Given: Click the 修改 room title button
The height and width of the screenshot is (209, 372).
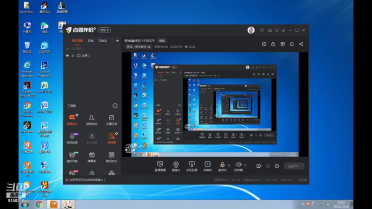Looking at the screenshot, I should [x=162, y=41].
